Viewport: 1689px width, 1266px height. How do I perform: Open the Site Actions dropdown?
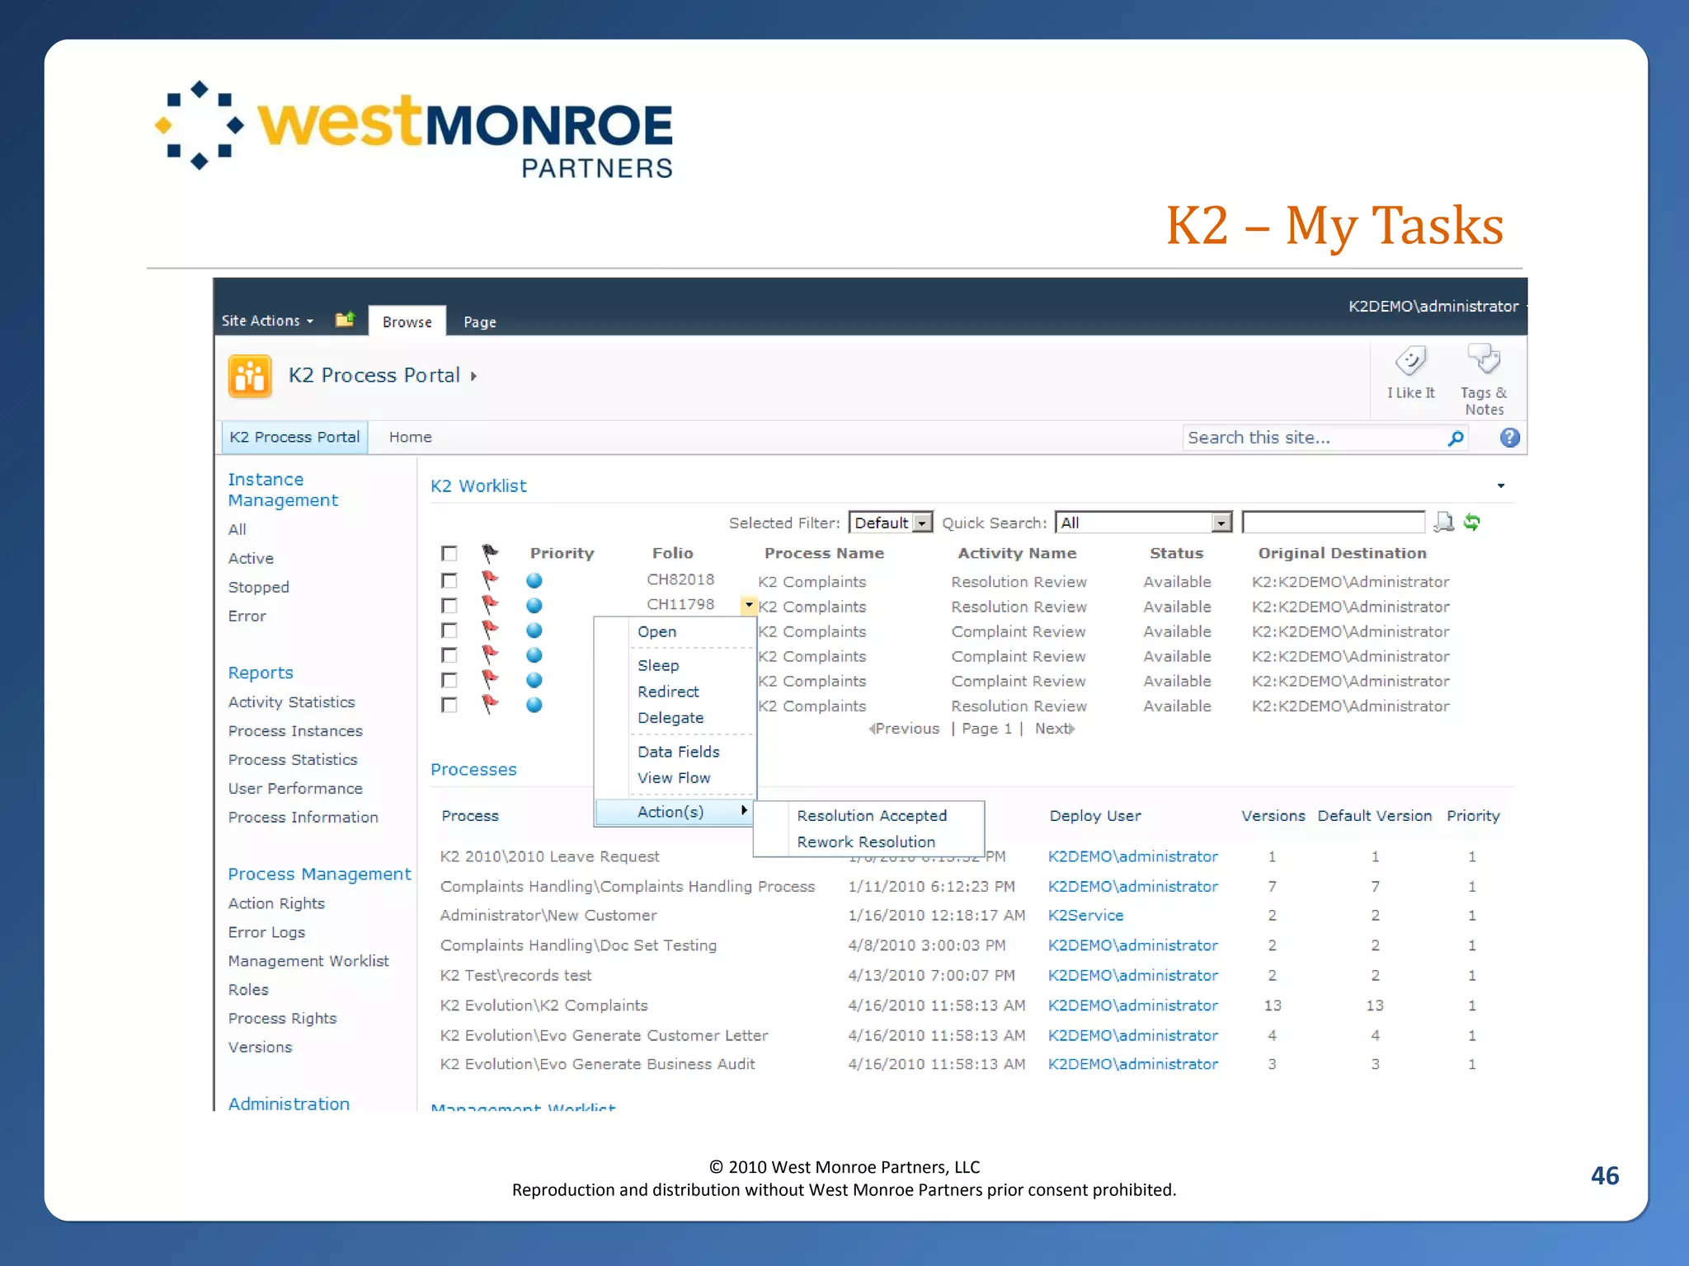pos(267,321)
